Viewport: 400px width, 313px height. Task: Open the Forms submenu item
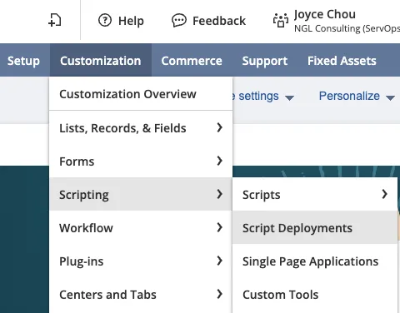point(141,161)
